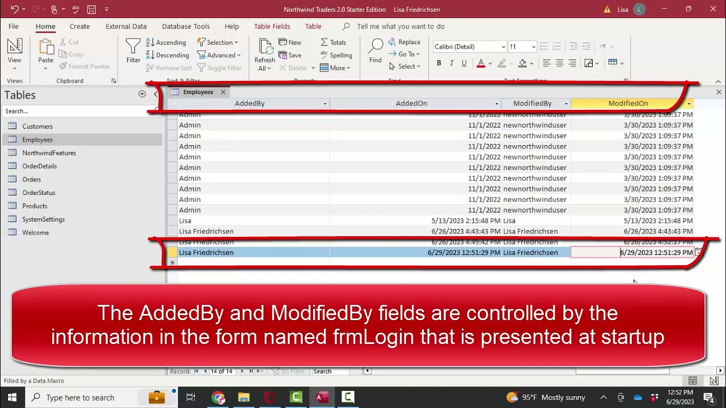Open the Customers table in navigation pane
Image resolution: width=726 pixels, height=408 pixels.
[37, 126]
